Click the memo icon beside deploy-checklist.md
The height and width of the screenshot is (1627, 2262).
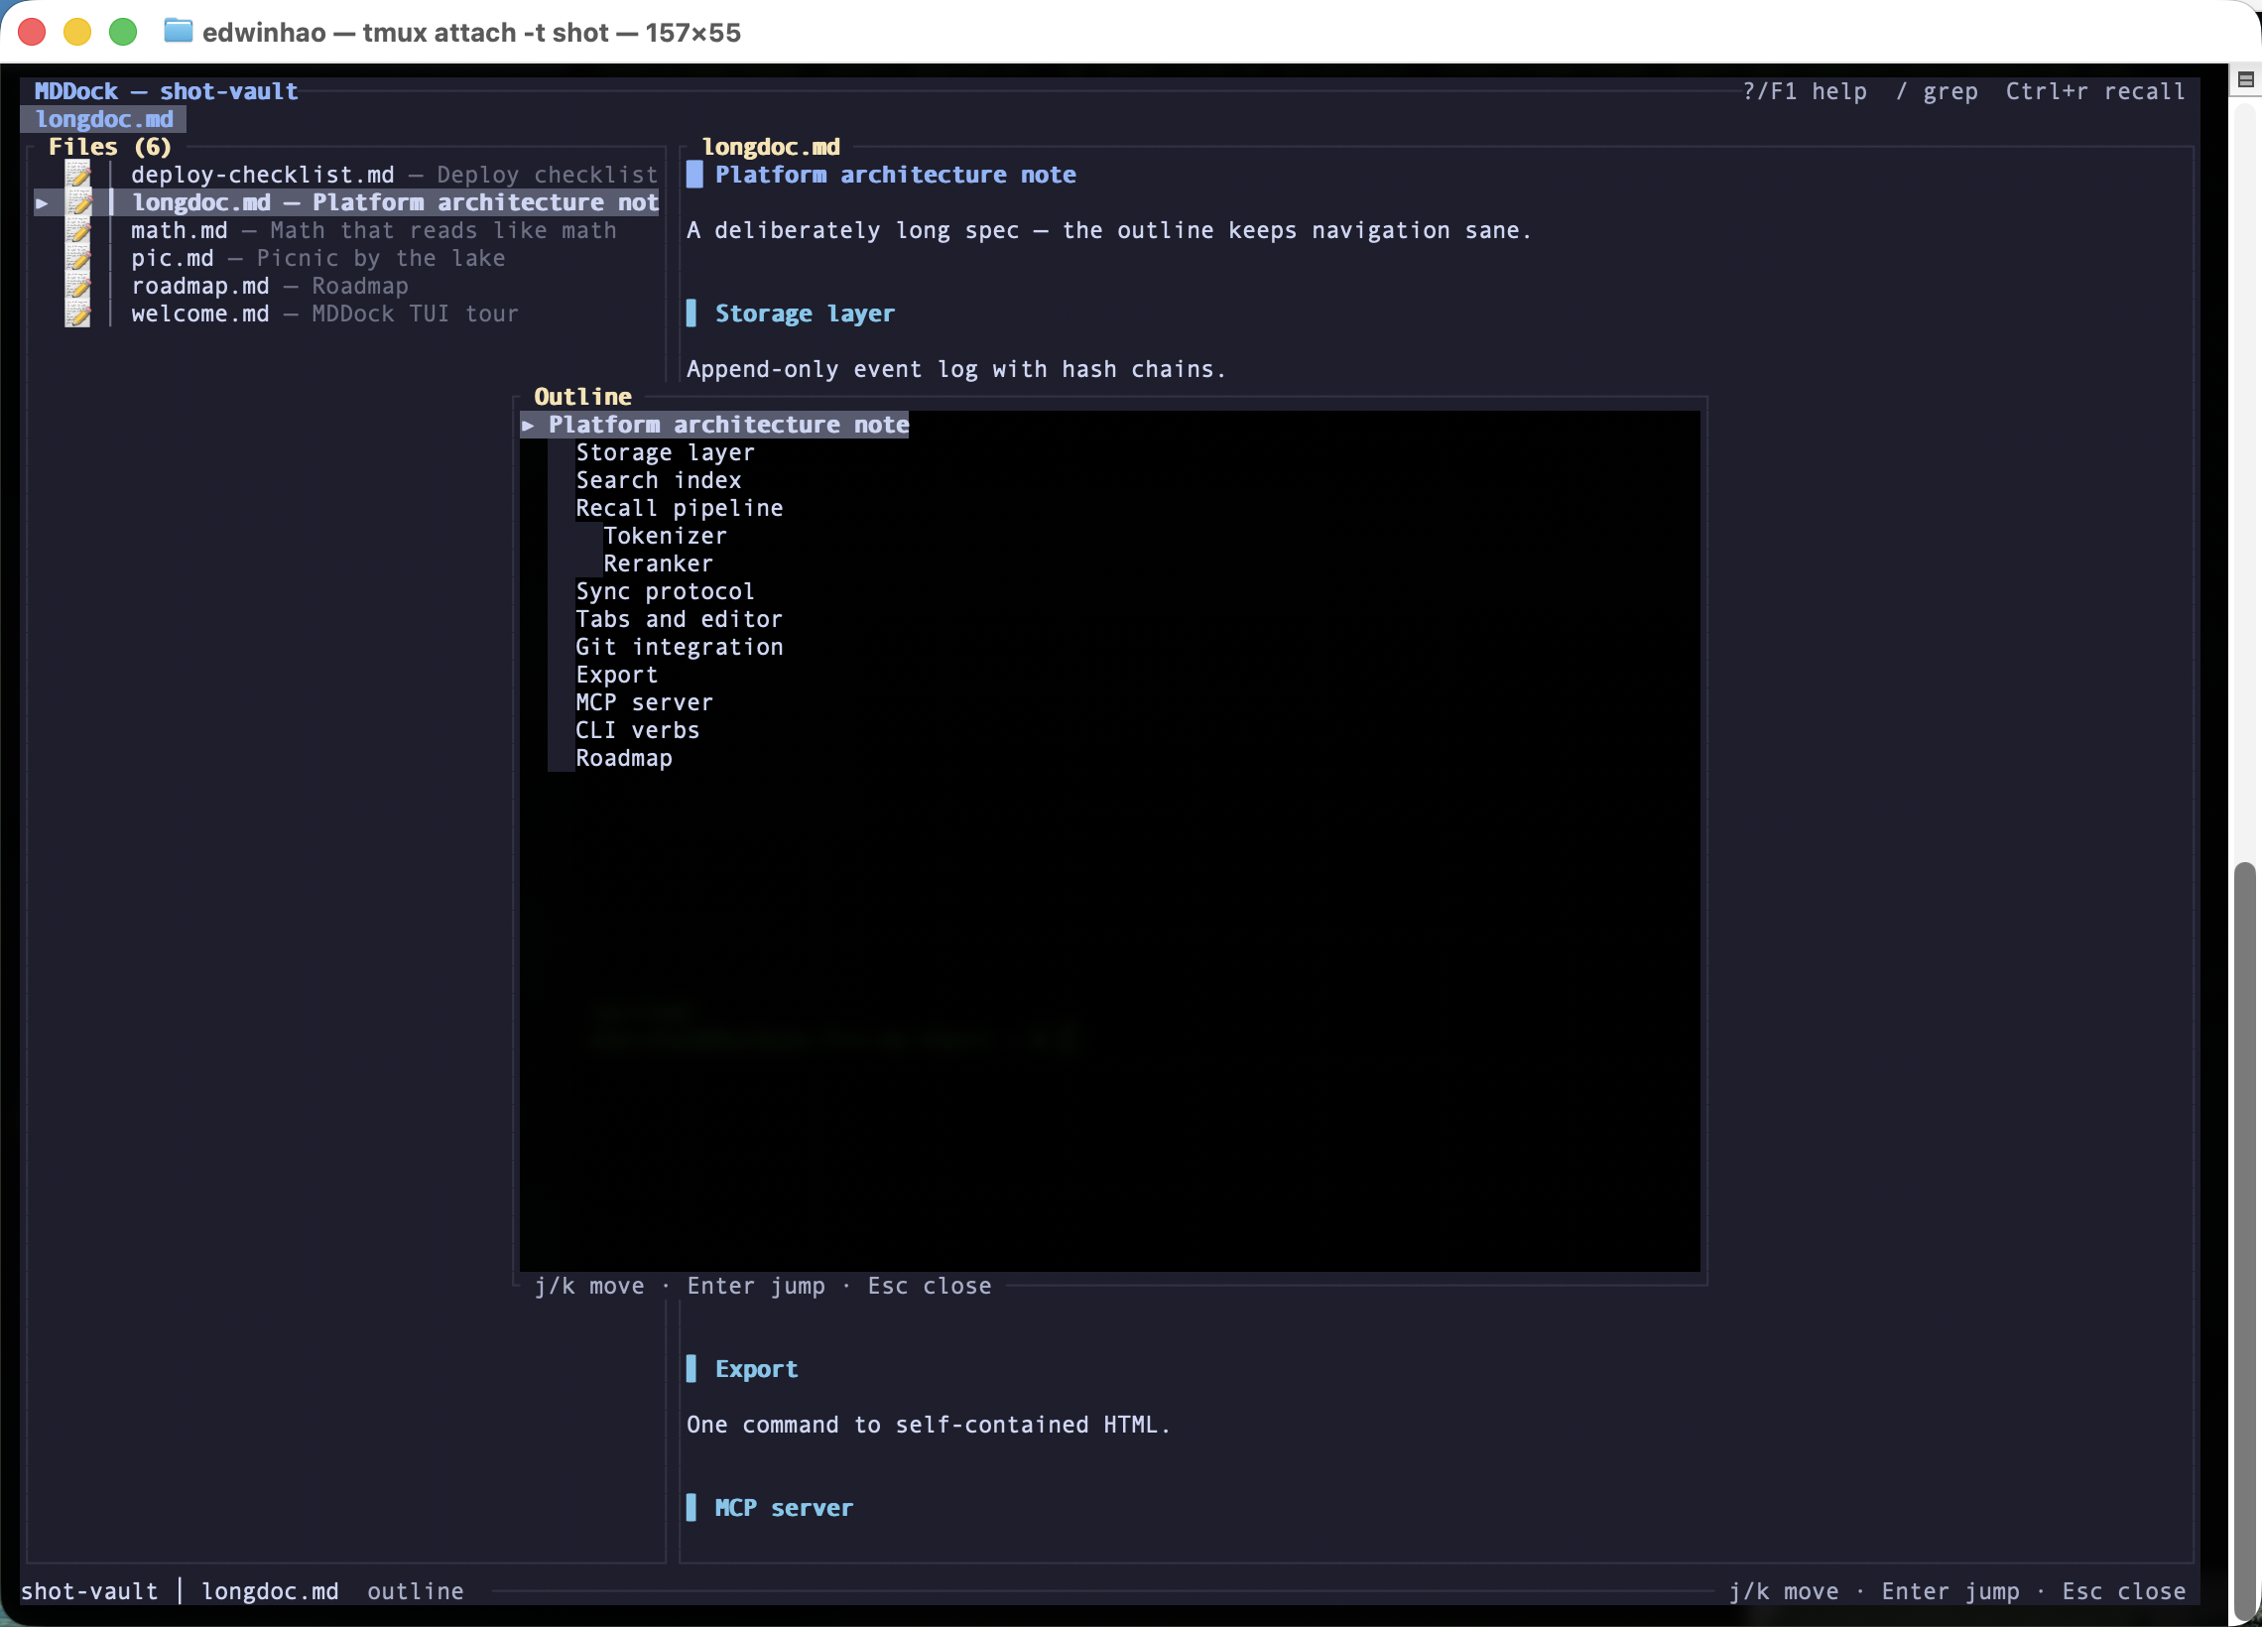click(x=77, y=175)
